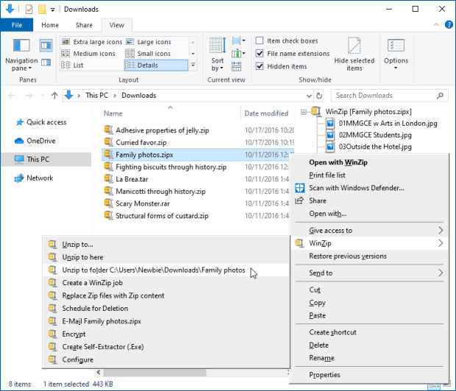Open the File tab
This screenshot has height=391, width=456.
pyautogui.click(x=17, y=25)
